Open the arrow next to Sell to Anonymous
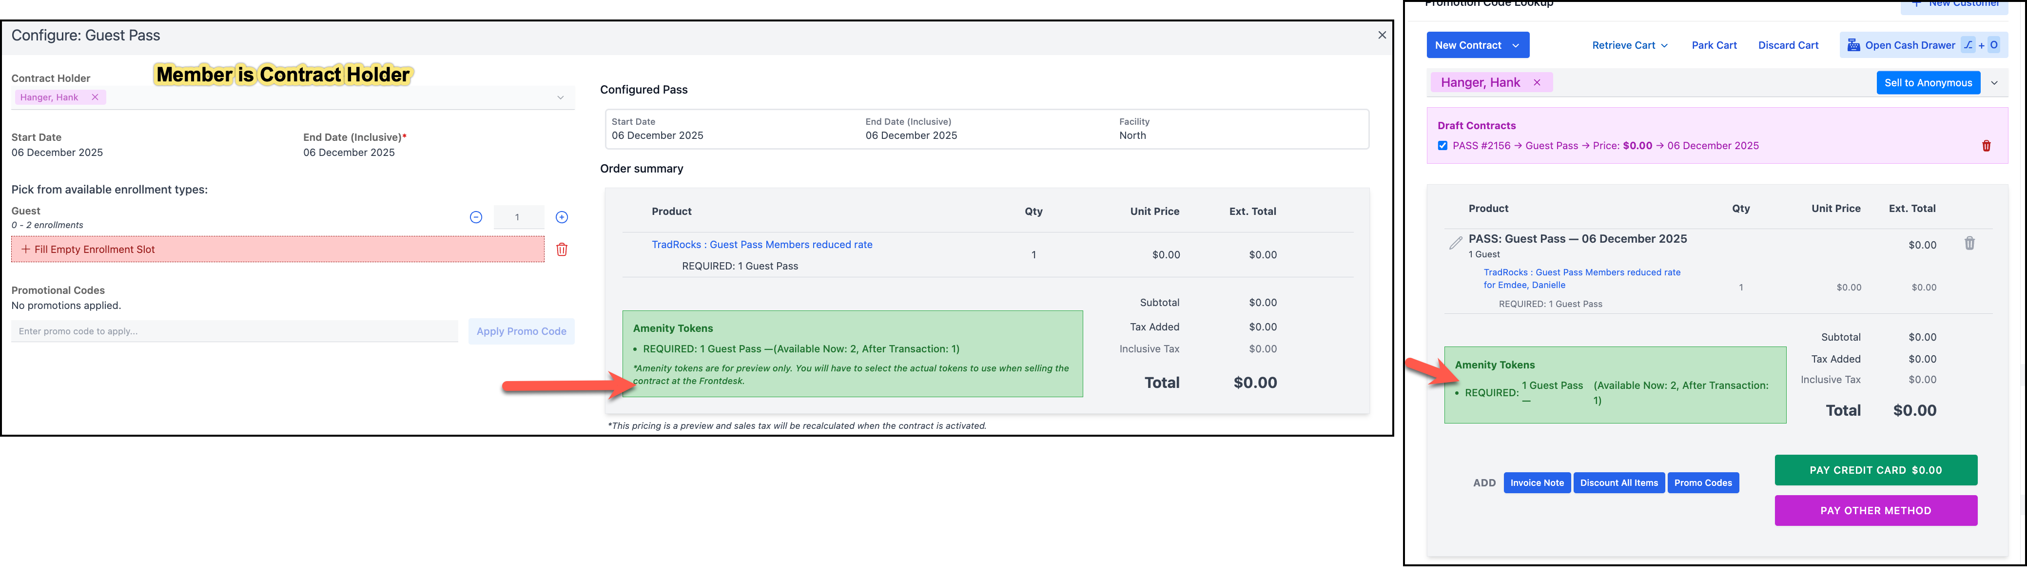The height and width of the screenshot is (578, 2027). click(1994, 82)
